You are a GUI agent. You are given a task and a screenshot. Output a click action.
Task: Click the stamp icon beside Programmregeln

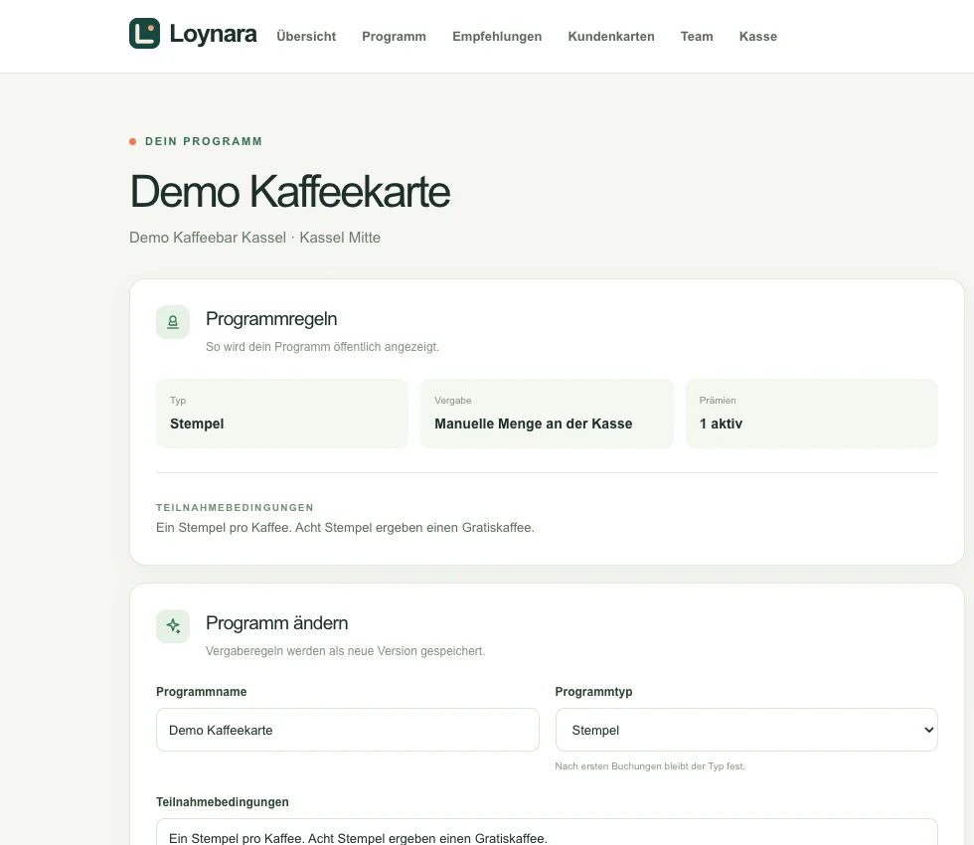(x=173, y=322)
